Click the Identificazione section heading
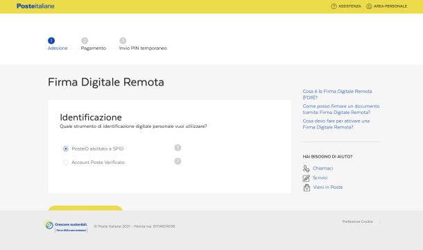Image resolution: width=423 pixels, height=250 pixels. pyautogui.click(x=91, y=117)
